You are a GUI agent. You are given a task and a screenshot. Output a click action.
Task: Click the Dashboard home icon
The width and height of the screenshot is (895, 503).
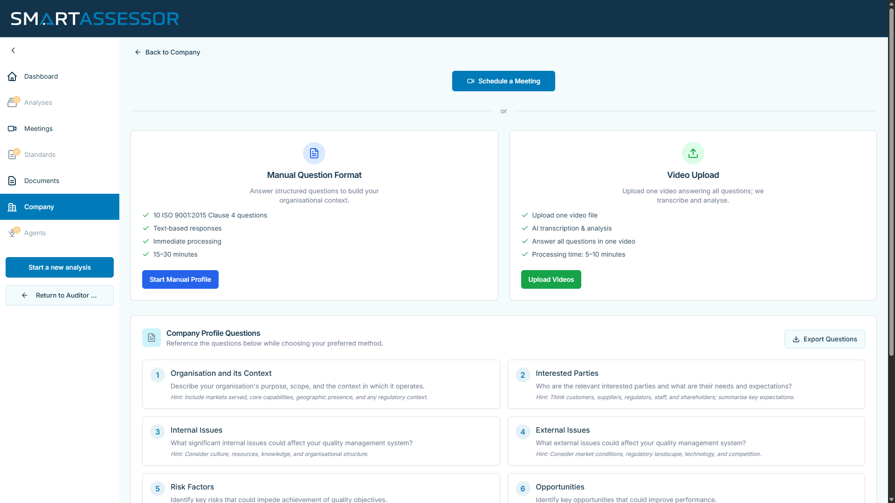12,76
